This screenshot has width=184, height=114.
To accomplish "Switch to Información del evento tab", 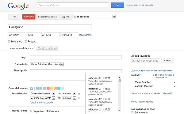I will coord(21,48).
